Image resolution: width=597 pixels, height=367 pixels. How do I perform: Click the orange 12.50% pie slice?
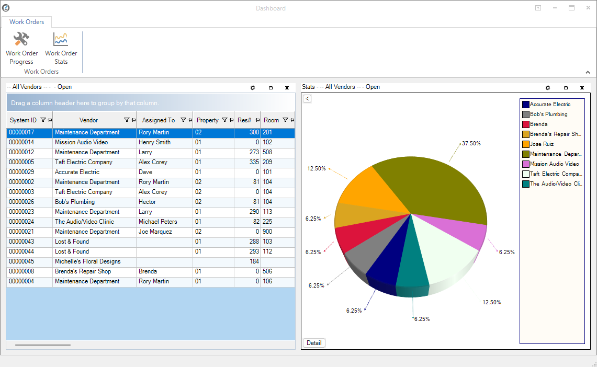(369, 190)
